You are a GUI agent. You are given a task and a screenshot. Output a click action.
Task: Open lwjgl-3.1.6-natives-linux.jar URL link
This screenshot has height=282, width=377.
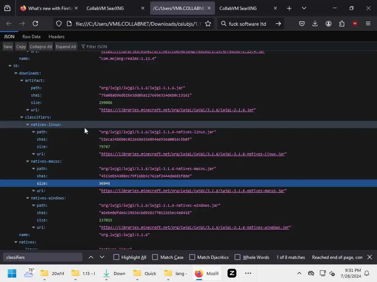pyautogui.click(x=193, y=154)
